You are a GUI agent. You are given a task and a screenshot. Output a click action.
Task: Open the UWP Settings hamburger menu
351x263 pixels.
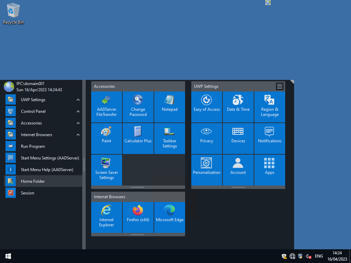280,86
